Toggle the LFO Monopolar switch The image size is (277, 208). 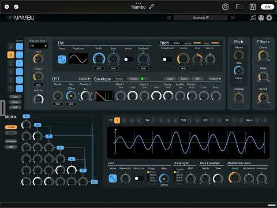point(139,179)
